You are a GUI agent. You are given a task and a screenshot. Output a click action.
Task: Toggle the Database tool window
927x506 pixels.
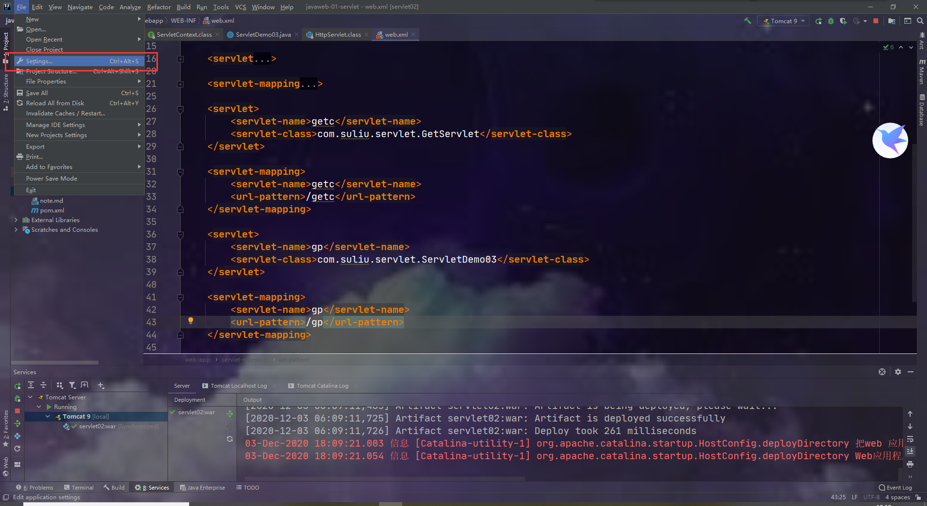922,110
